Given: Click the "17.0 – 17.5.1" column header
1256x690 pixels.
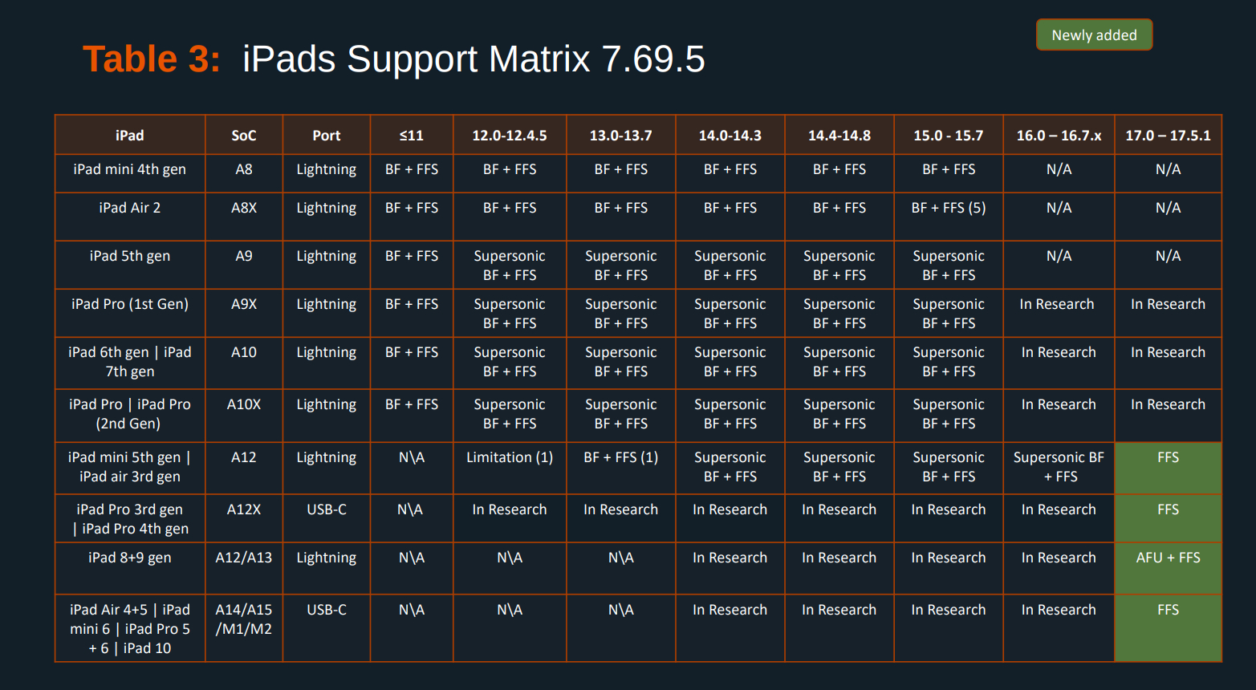Looking at the screenshot, I should pos(1168,136).
